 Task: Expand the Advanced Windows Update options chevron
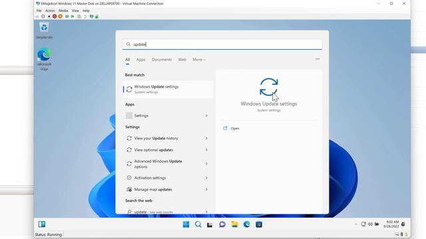tap(206, 164)
